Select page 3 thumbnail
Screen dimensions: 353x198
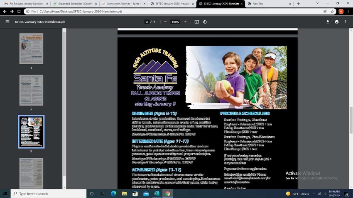coord(31,132)
